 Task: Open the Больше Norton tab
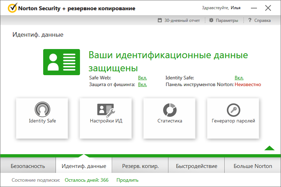point(253,166)
